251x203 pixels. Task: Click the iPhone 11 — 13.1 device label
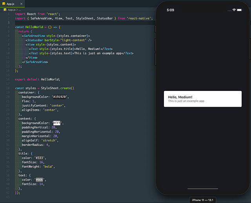click(x=202, y=200)
